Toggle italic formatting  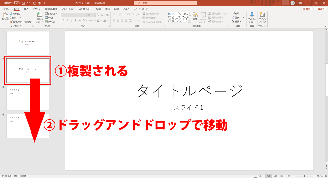67,20
